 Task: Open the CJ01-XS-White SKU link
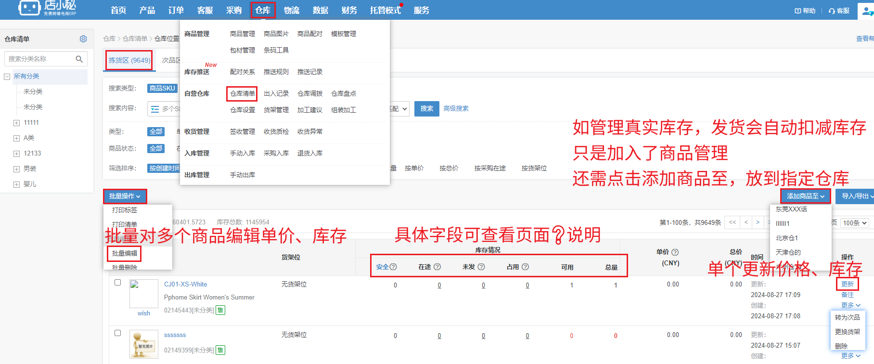click(185, 285)
